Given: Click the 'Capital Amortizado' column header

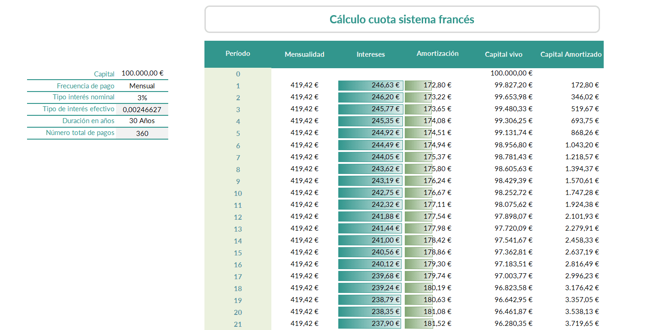Looking at the screenshot, I should (x=571, y=54).
